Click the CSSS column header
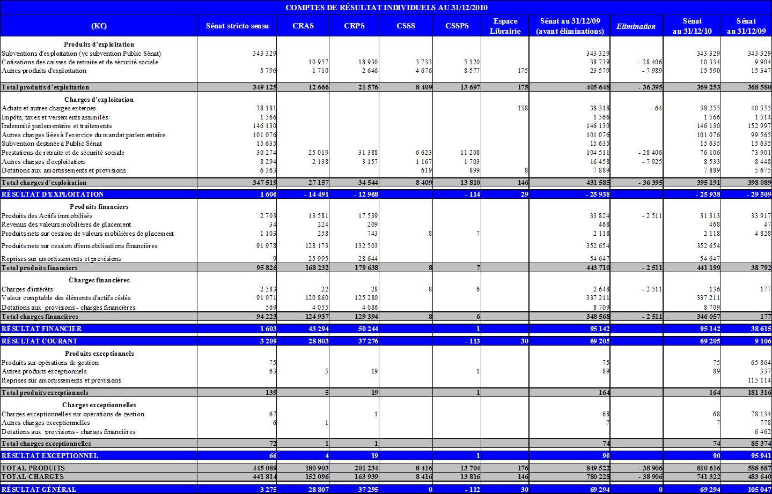The height and width of the screenshot is (494, 772). click(x=406, y=26)
